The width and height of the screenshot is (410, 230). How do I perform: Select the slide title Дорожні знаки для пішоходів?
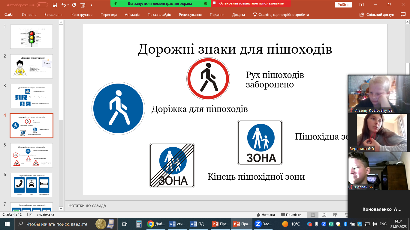pos(235,49)
